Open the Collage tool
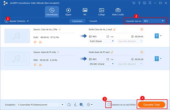 [101, 12]
